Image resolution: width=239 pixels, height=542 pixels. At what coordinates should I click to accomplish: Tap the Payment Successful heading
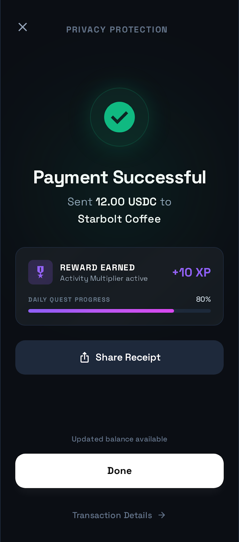pyautogui.click(x=119, y=177)
